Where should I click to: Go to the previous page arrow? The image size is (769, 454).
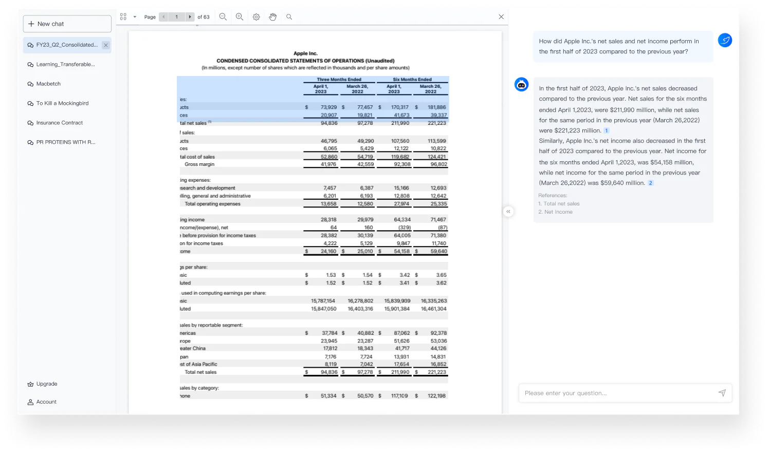coord(163,16)
